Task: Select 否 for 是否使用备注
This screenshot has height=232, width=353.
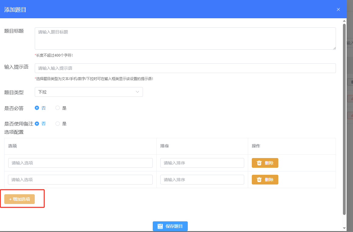Action: point(40,124)
